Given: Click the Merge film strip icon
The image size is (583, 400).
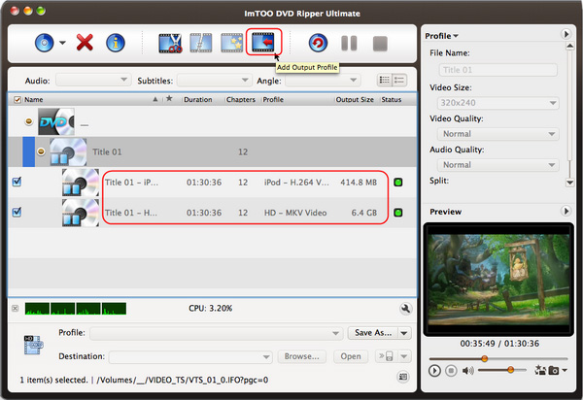Looking at the screenshot, I should tap(201, 43).
